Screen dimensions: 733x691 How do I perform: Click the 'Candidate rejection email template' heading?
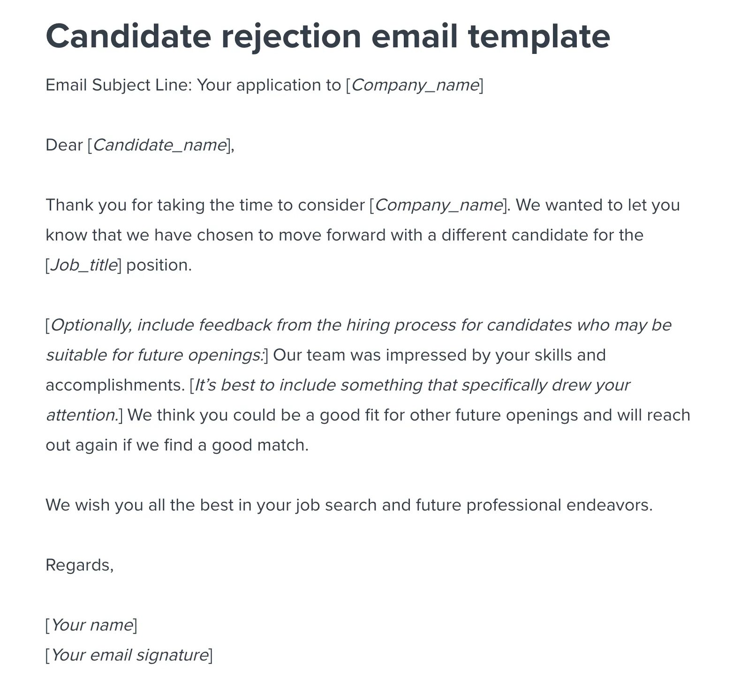327,36
